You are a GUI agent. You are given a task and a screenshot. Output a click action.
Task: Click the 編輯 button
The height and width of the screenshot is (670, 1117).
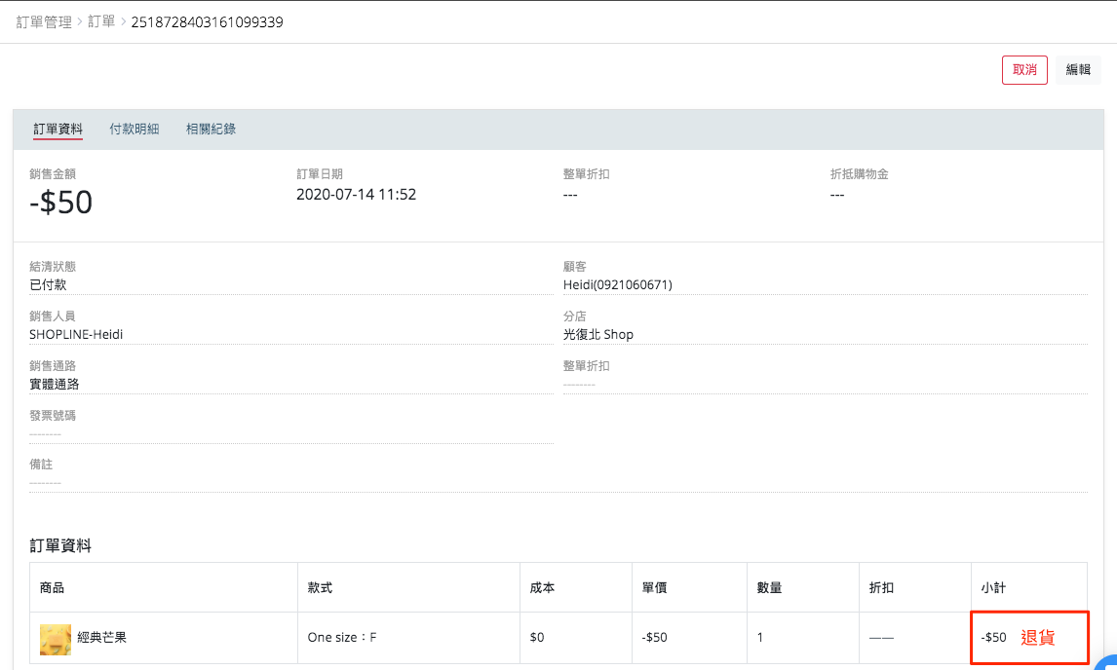(1078, 70)
